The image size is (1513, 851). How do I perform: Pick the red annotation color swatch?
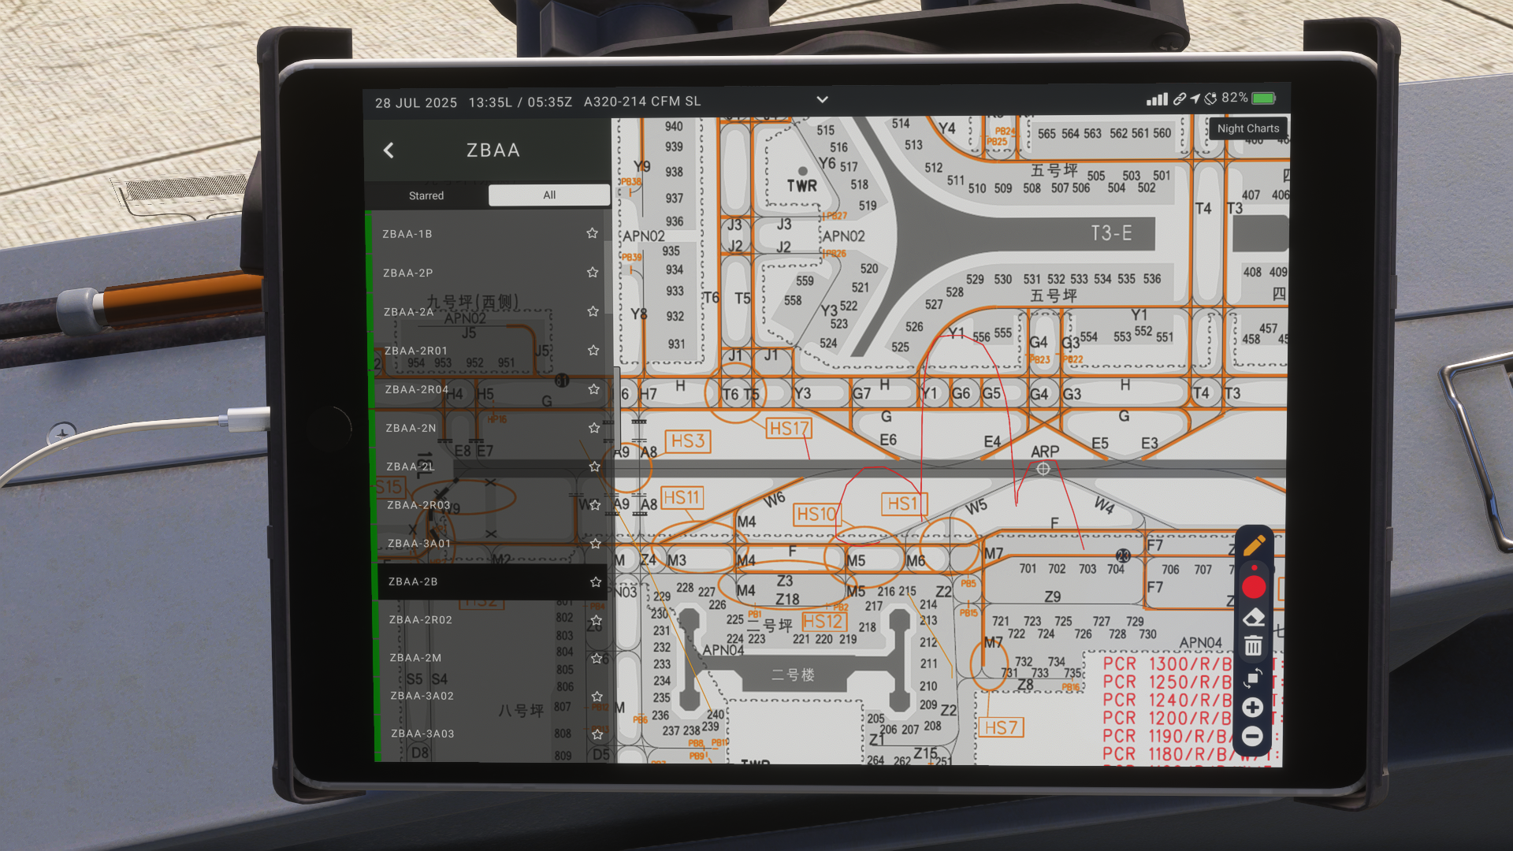tap(1254, 586)
